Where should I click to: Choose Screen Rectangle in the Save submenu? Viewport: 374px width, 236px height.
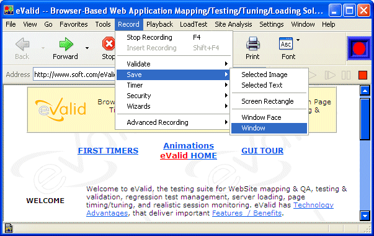(269, 101)
